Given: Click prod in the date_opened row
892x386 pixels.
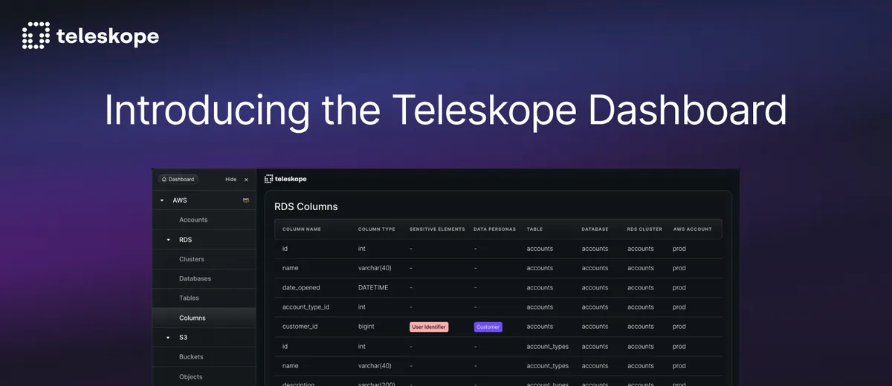Looking at the screenshot, I should click(679, 287).
